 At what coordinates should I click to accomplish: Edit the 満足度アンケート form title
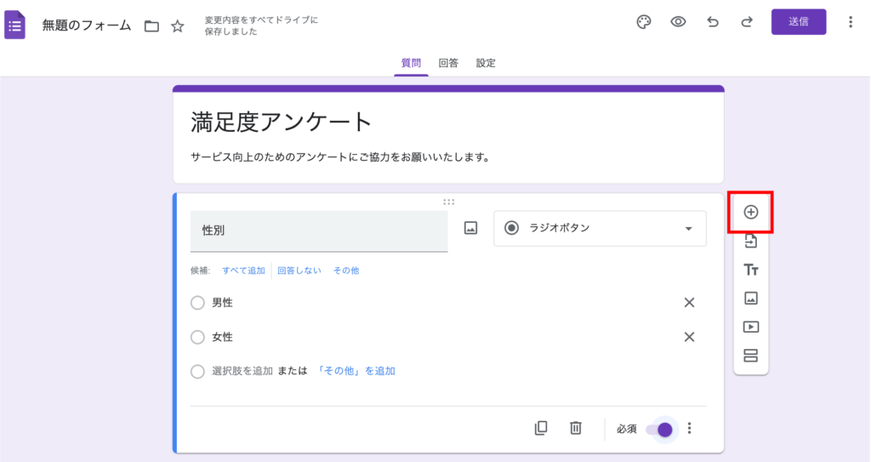point(281,122)
